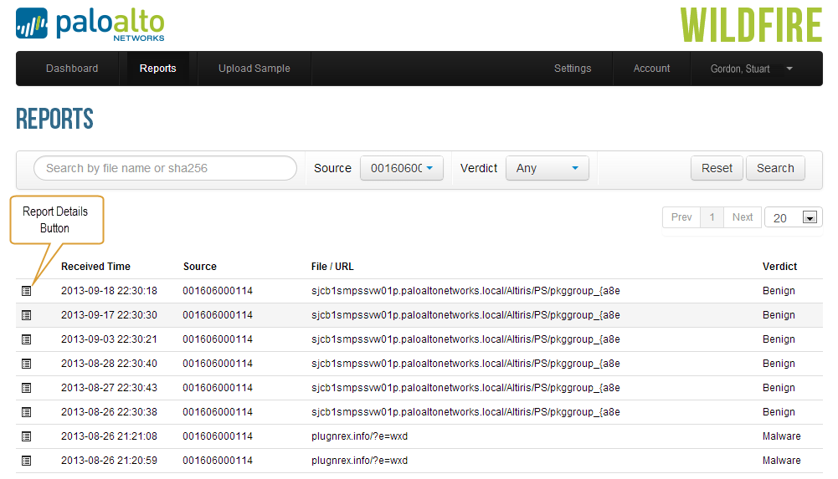Open Settings in navigation bar
This screenshot has width=838, height=479.
tap(573, 69)
